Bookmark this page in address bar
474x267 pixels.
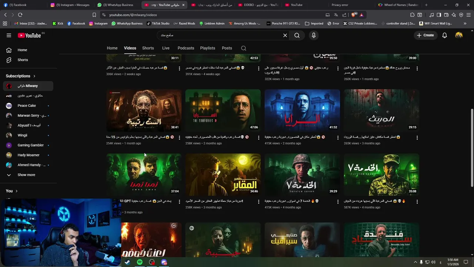[x=94, y=15]
